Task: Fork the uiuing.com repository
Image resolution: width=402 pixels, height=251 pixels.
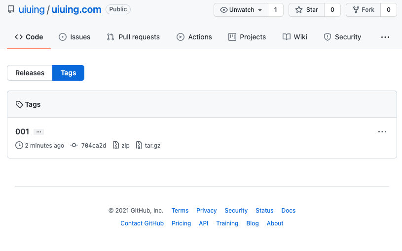Action: pos(364,10)
